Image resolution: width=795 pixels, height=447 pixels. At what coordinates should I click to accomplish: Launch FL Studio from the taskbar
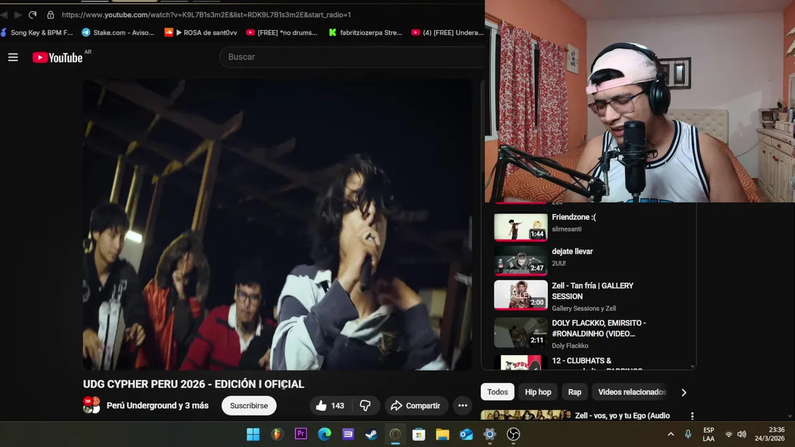pyautogui.click(x=277, y=434)
